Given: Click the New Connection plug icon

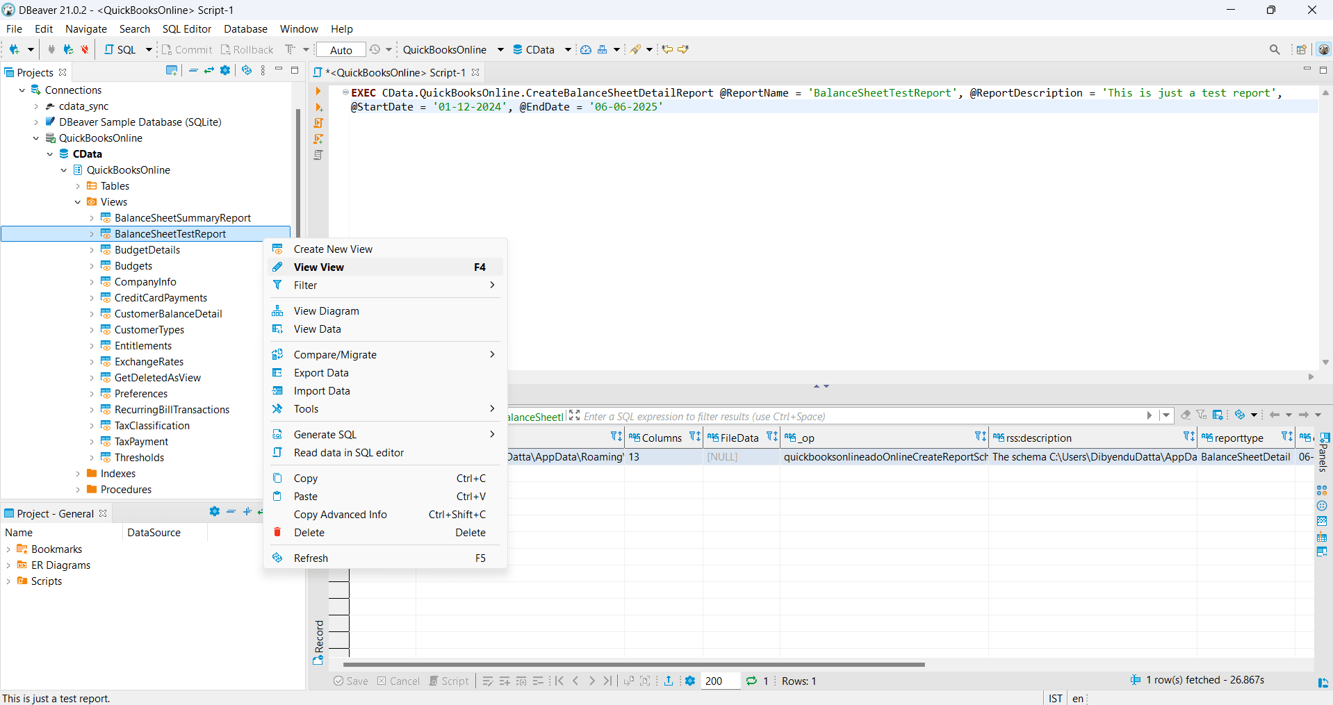Looking at the screenshot, I should (13, 49).
